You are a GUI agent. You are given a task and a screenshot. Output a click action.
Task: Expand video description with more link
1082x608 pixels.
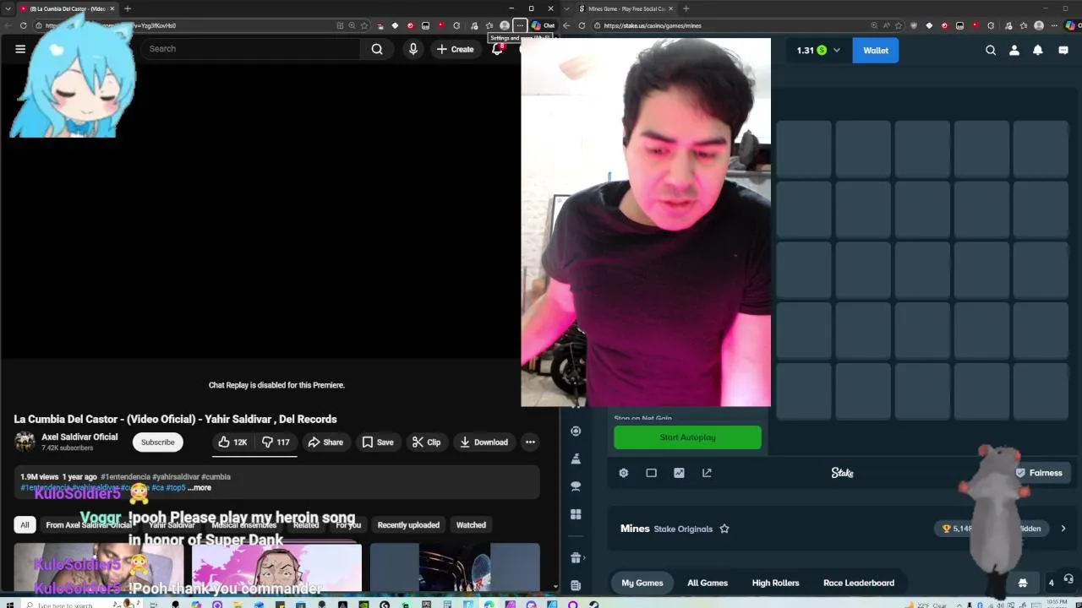[x=200, y=487]
